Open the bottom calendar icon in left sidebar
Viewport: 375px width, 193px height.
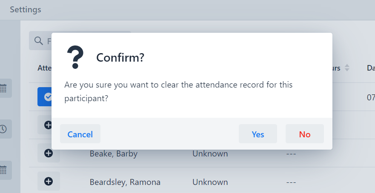point(3,170)
